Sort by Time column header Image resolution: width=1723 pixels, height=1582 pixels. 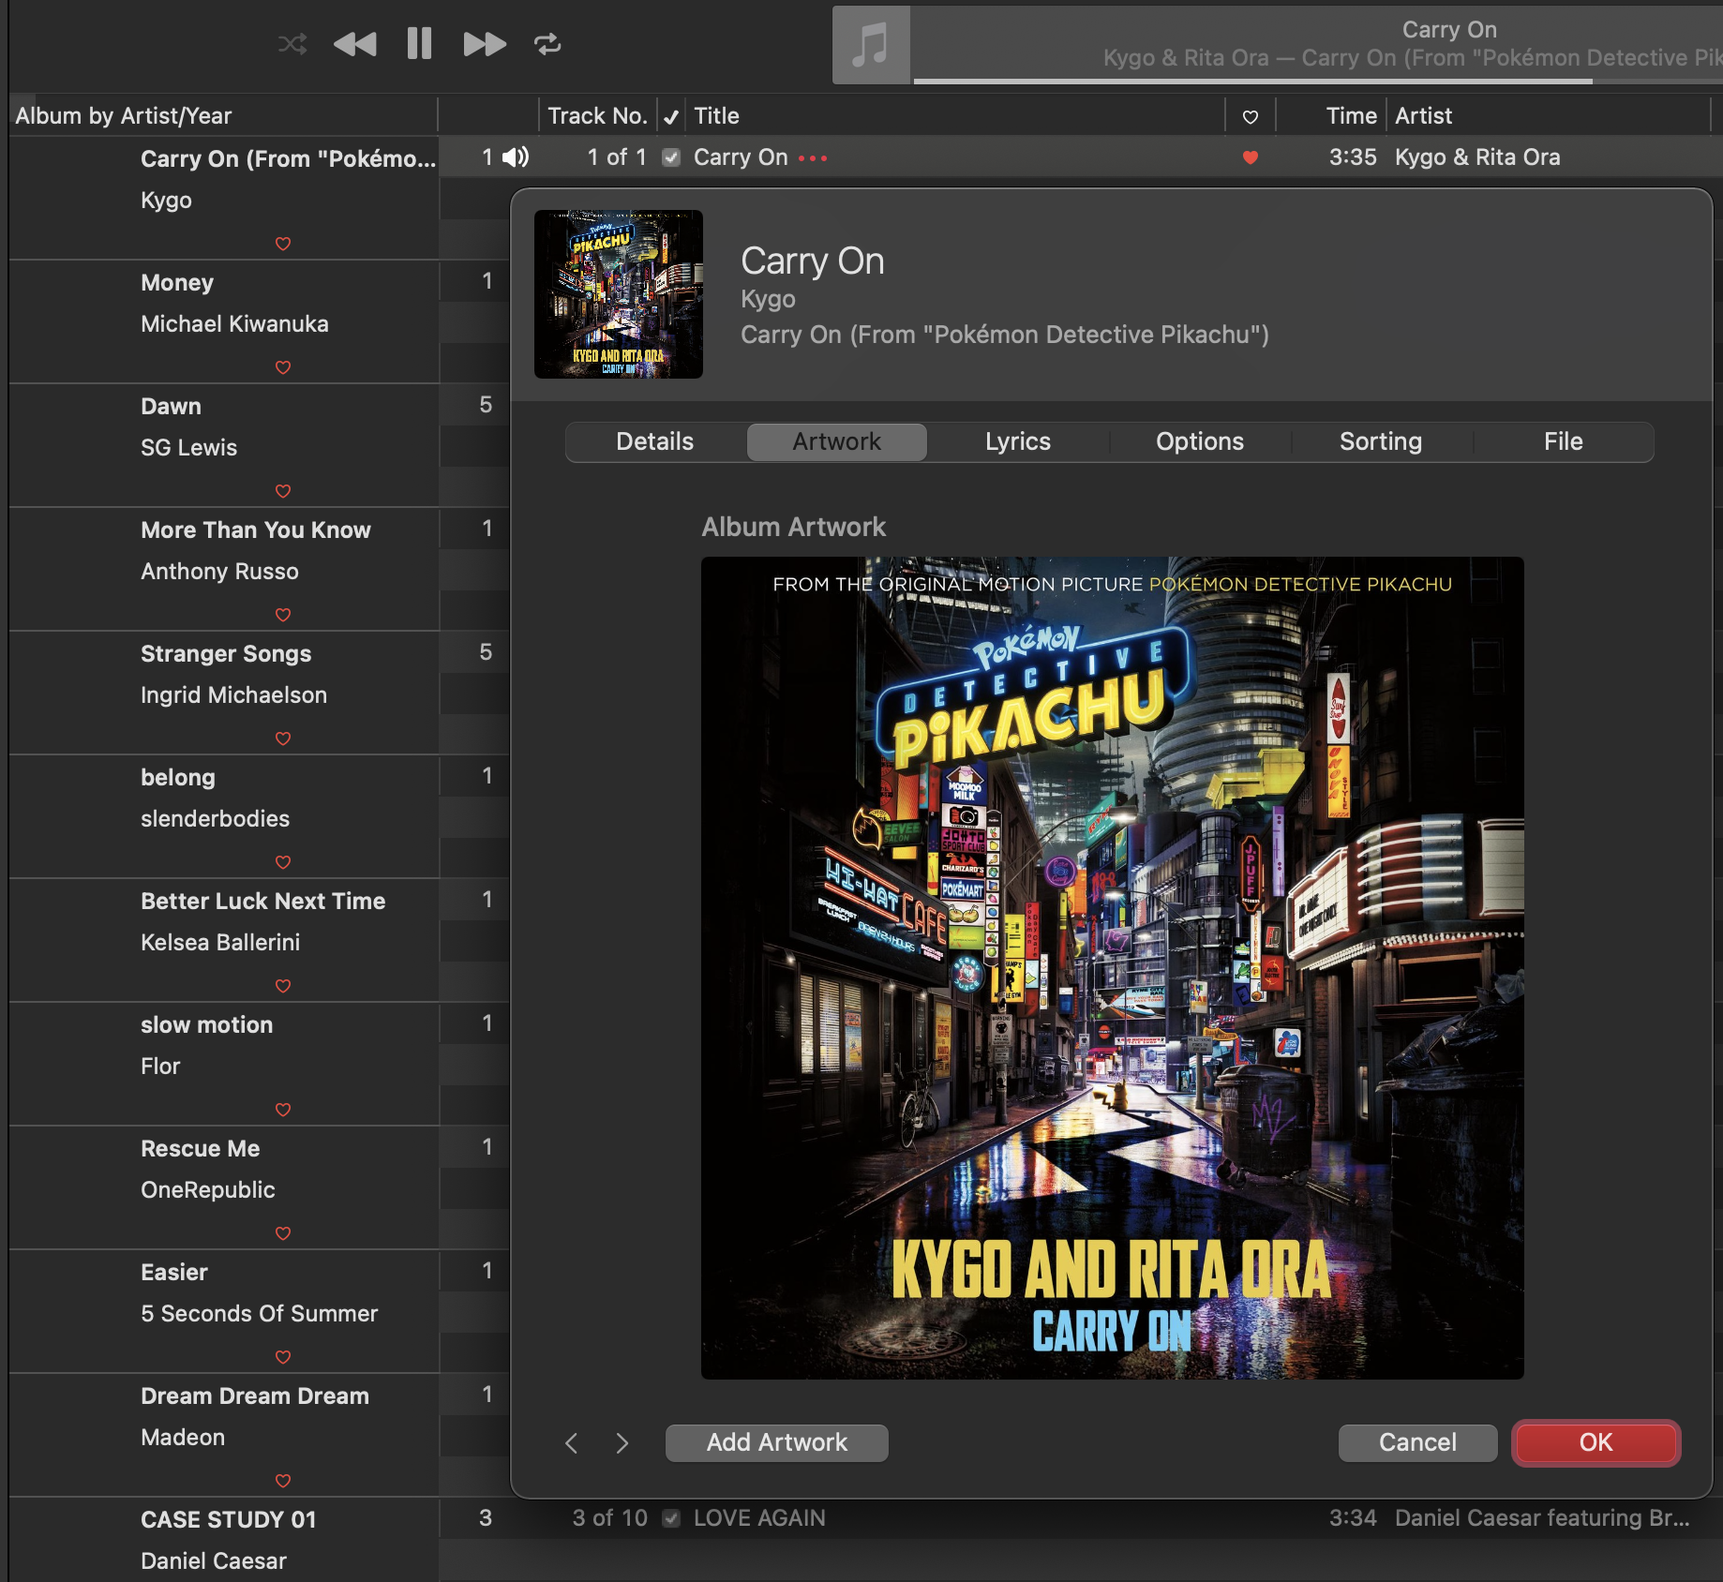1331,116
